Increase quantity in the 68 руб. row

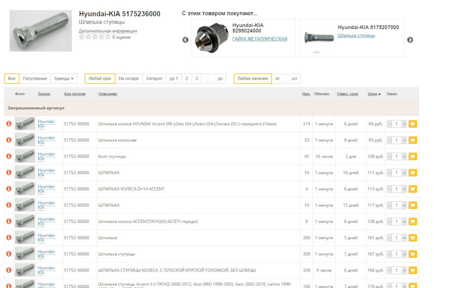(404, 124)
